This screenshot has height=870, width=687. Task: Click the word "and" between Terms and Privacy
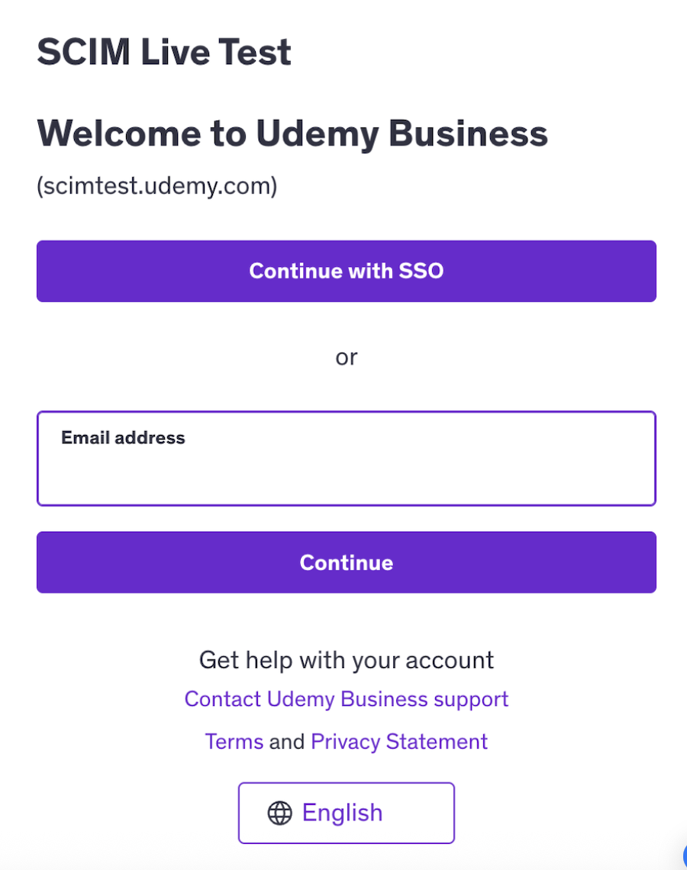point(287,742)
